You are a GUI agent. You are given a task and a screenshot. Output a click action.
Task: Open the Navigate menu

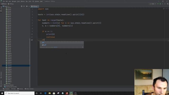[14, 1]
